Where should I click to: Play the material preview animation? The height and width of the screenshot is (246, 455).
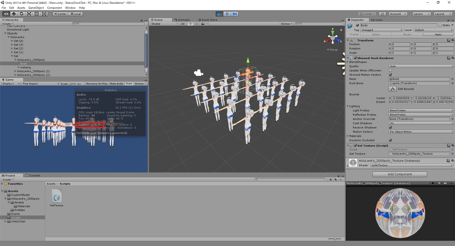click(433, 183)
